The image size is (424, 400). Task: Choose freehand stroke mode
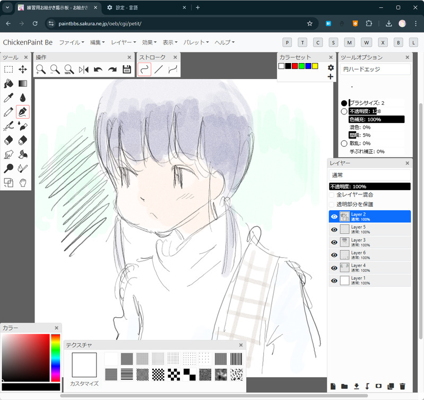coord(144,69)
